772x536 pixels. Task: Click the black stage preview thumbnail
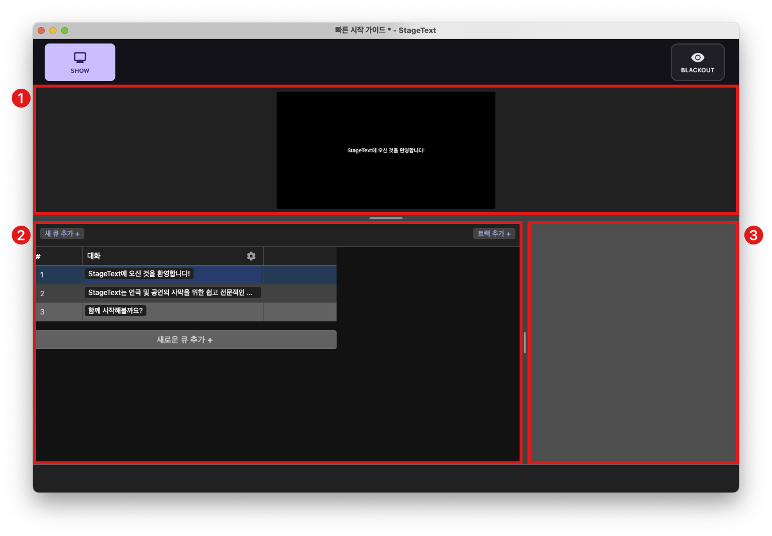coord(385,150)
